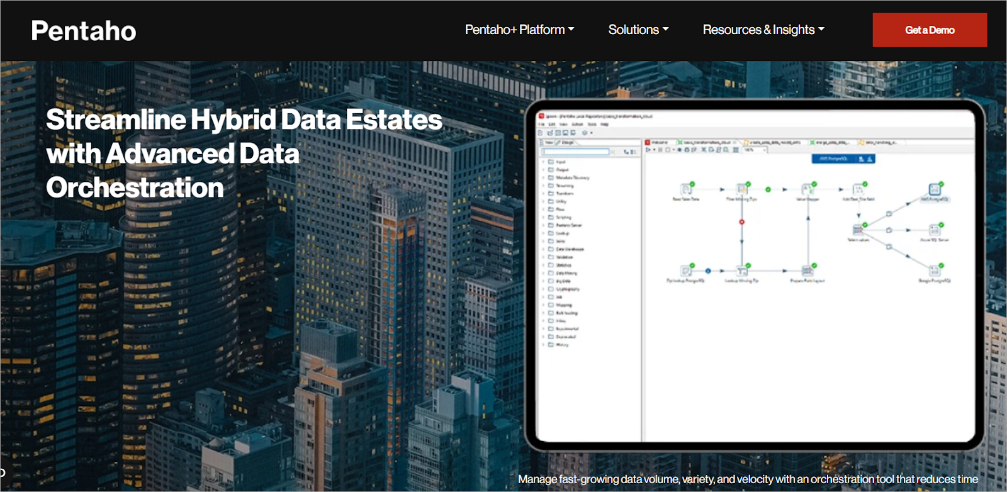Click the Lookup Missing Zips step icon

point(743,271)
